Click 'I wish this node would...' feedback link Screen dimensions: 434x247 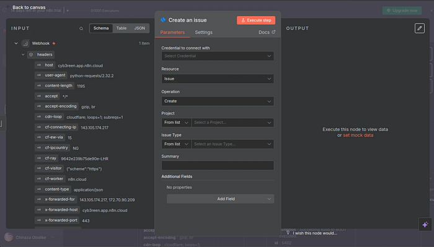315,233
